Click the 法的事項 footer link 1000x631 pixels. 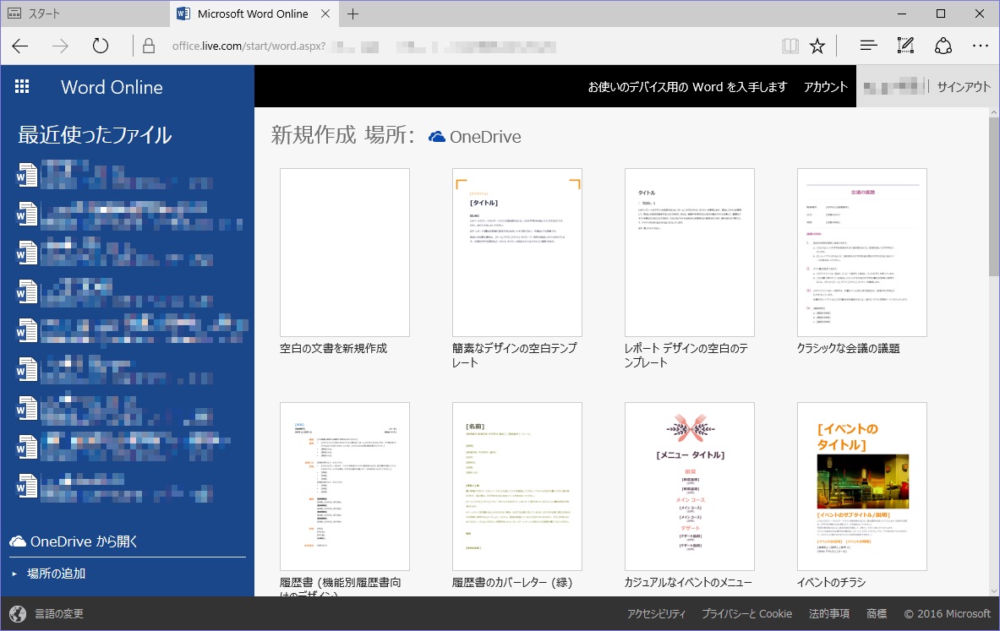pyautogui.click(x=829, y=614)
